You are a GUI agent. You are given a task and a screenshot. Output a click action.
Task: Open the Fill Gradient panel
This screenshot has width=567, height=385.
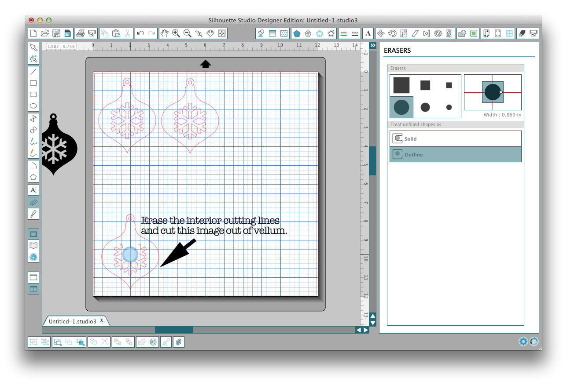272,33
